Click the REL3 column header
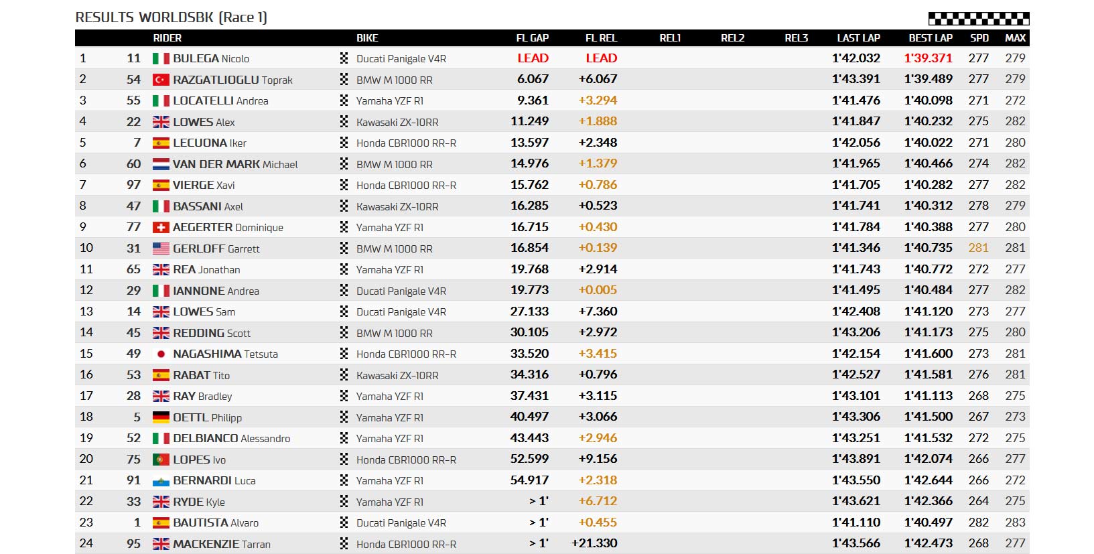Screen dimensions: 1094x554 coord(797,38)
